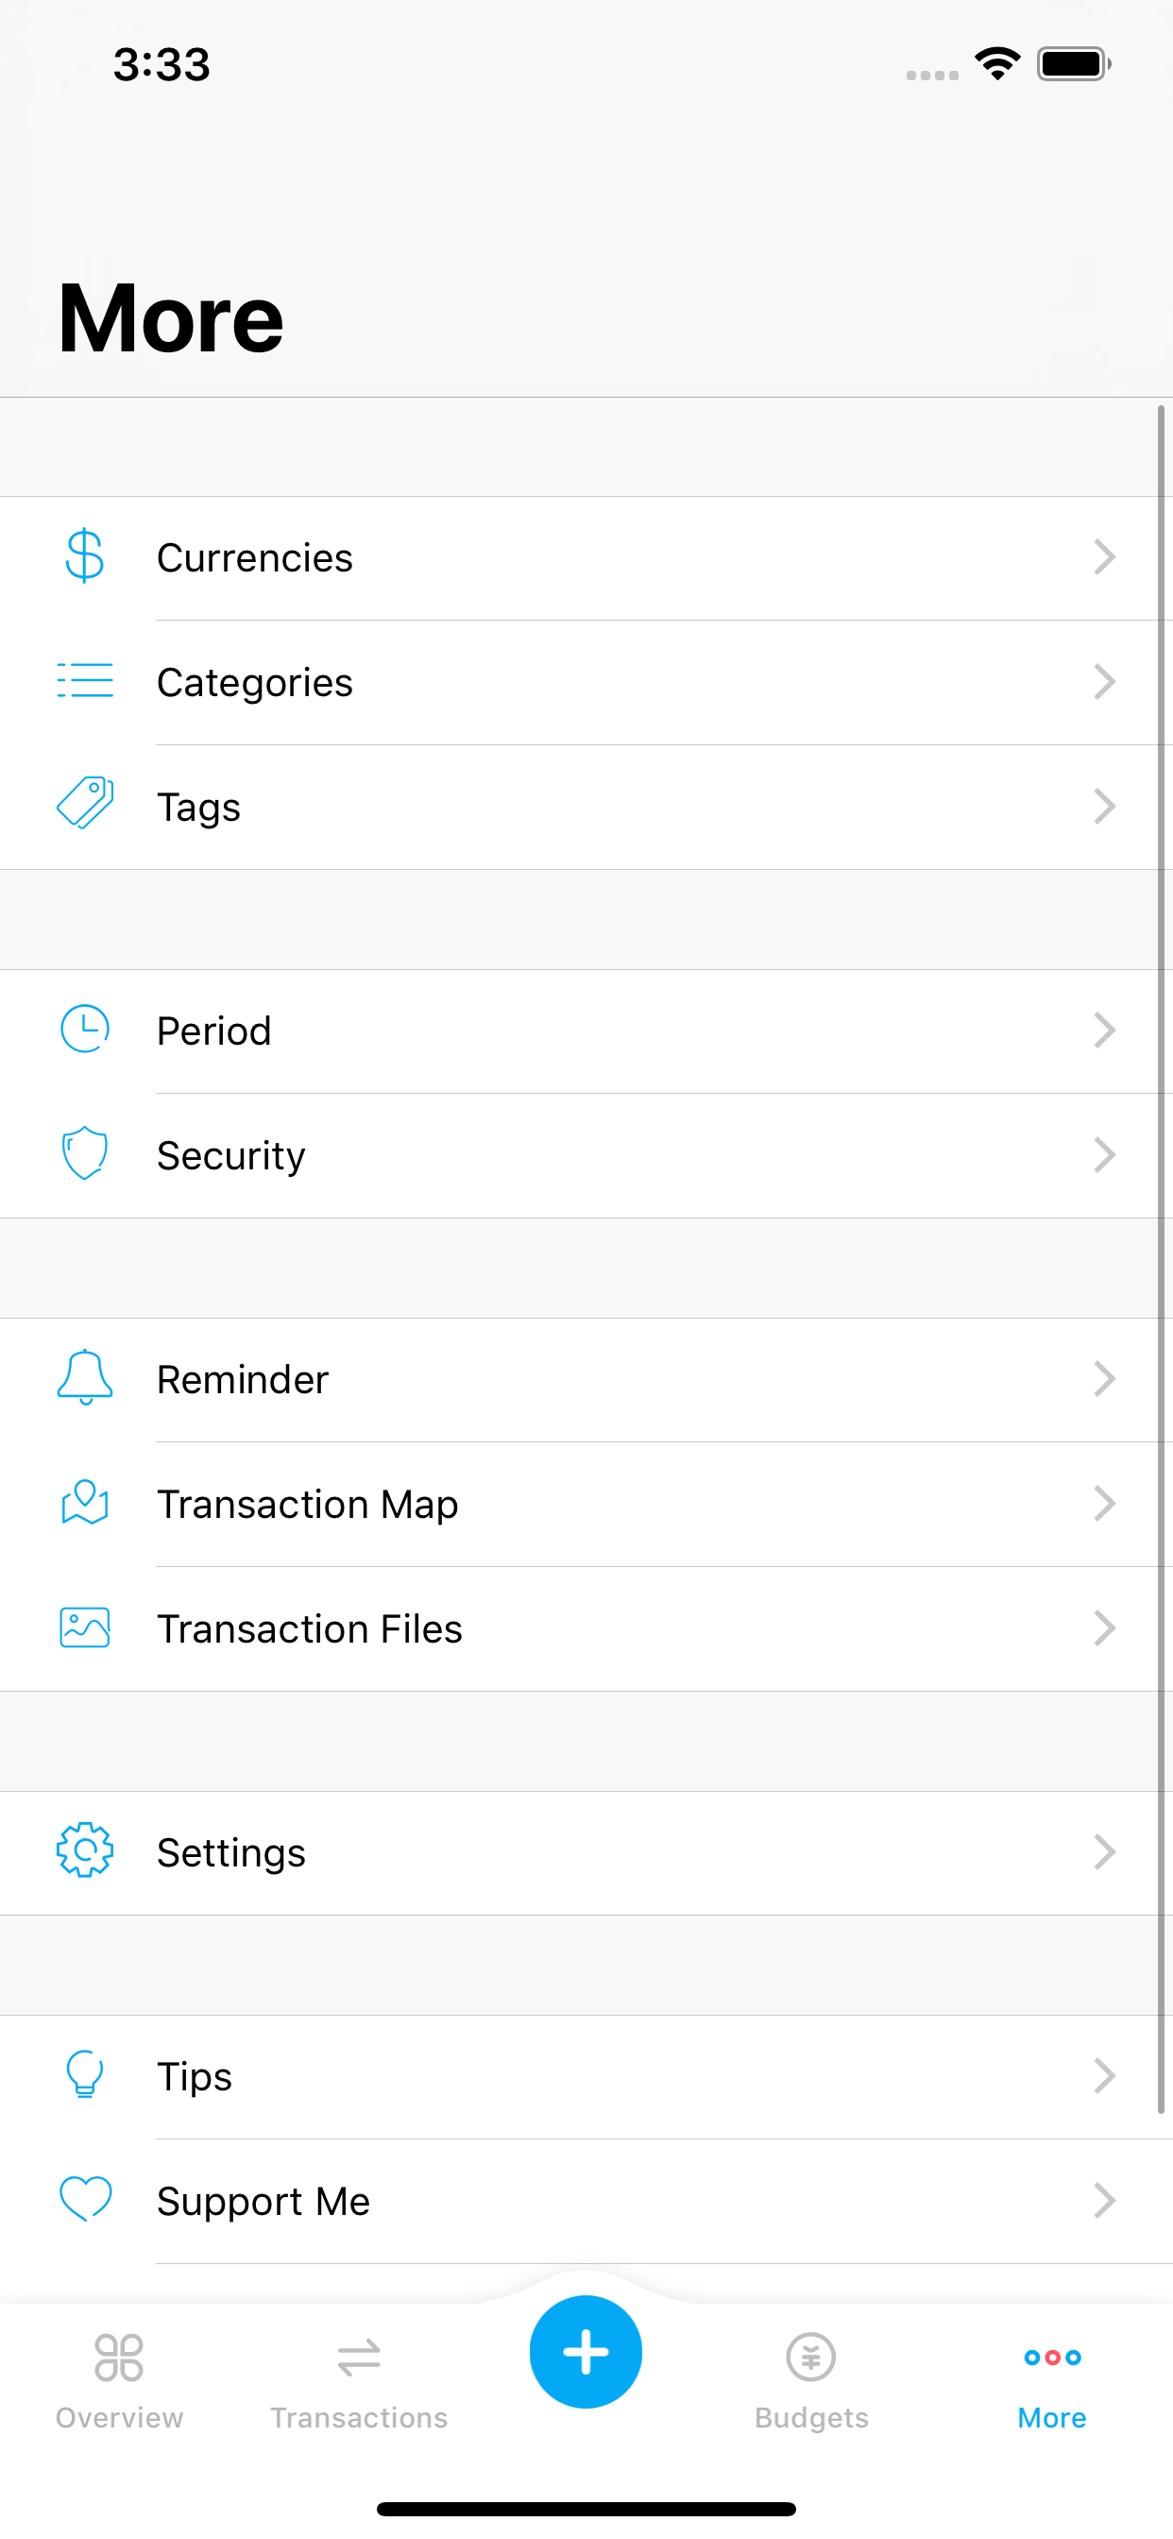1173x2539 pixels.
Task: Tap the Reminder bell icon
Action: tap(85, 1377)
